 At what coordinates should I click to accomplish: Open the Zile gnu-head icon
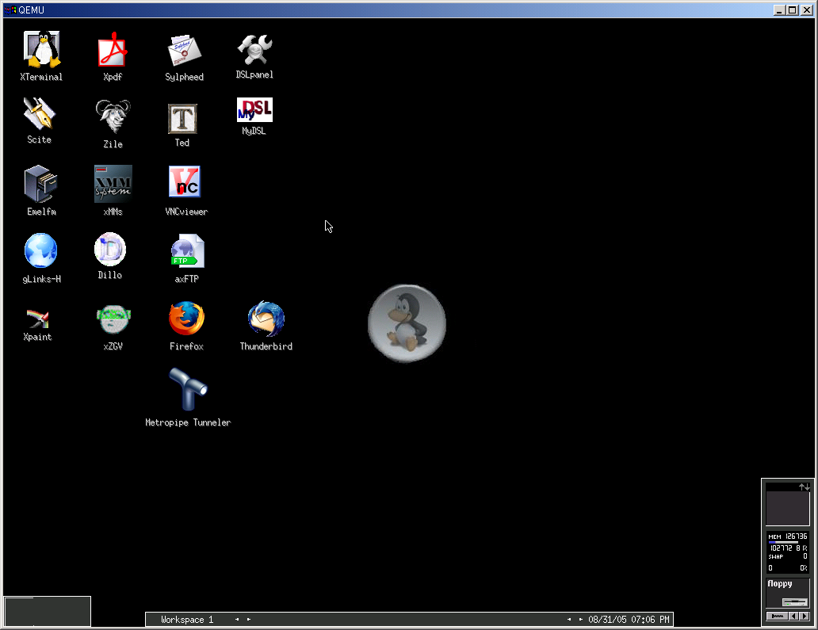[x=113, y=116]
